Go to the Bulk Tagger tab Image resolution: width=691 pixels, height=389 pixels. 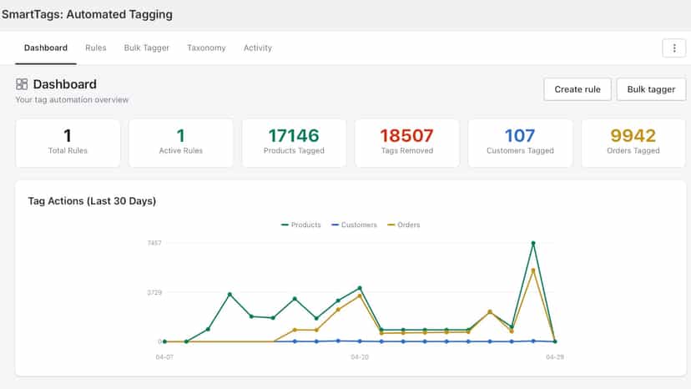(x=147, y=48)
